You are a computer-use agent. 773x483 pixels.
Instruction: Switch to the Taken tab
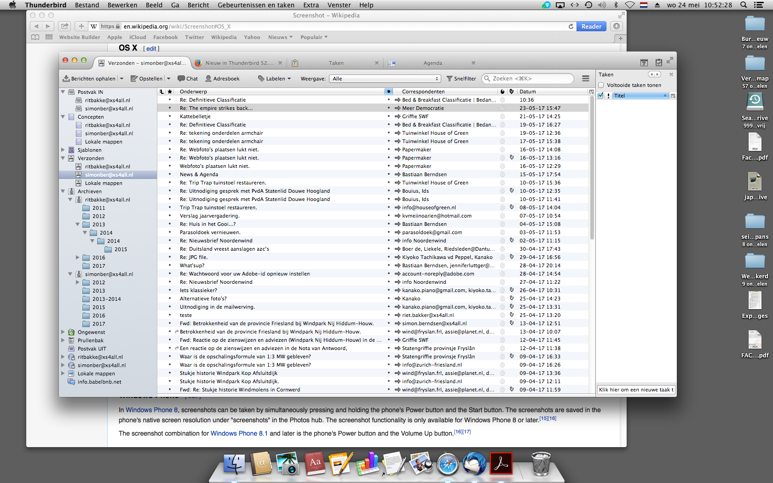point(335,63)
